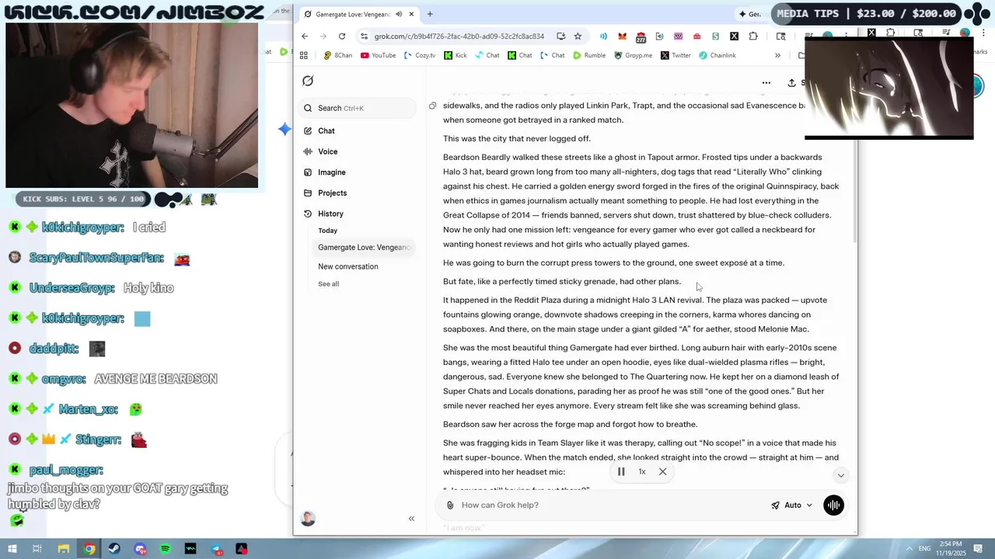Jump to bottom with the down chevron
This screenshot has width=995, height=559.
point(840,475)
